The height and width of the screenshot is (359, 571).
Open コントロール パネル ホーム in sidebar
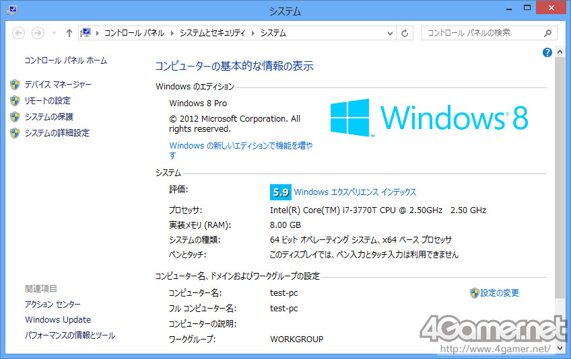[x=65, y=61]
